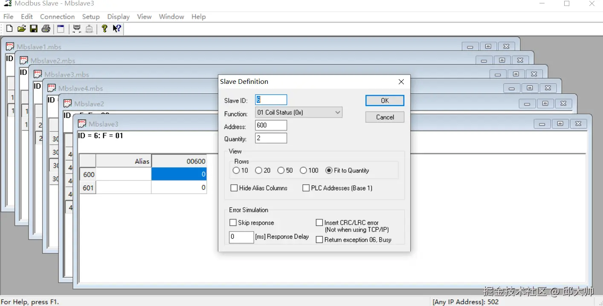Open the Function dropdown list
The height and width of the screenshot is (306, 603).
[x=299, y=112]
